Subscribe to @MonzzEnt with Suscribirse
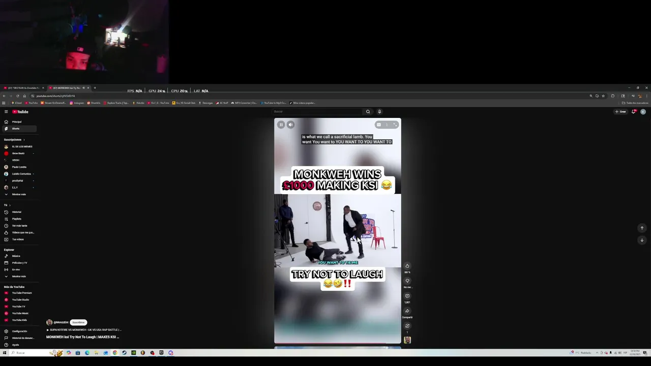 point(78,322)
